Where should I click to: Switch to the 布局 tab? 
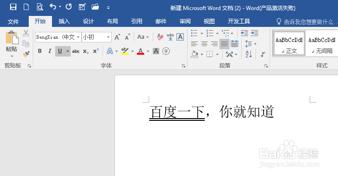click(113, 21)
